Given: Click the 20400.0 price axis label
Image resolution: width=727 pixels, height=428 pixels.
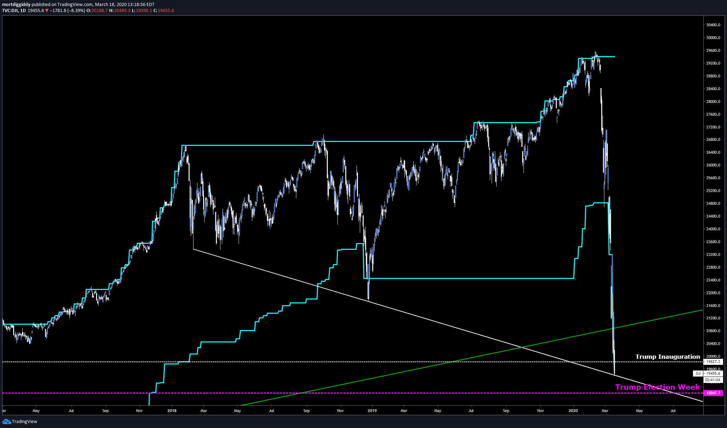Looking at the screenshot, I should pos(713,344).
